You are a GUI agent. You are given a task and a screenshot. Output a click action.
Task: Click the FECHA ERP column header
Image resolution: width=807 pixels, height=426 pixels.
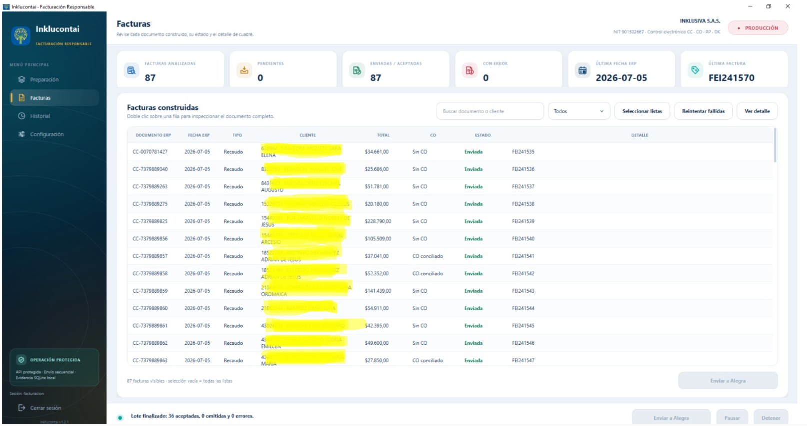point(199,135)
